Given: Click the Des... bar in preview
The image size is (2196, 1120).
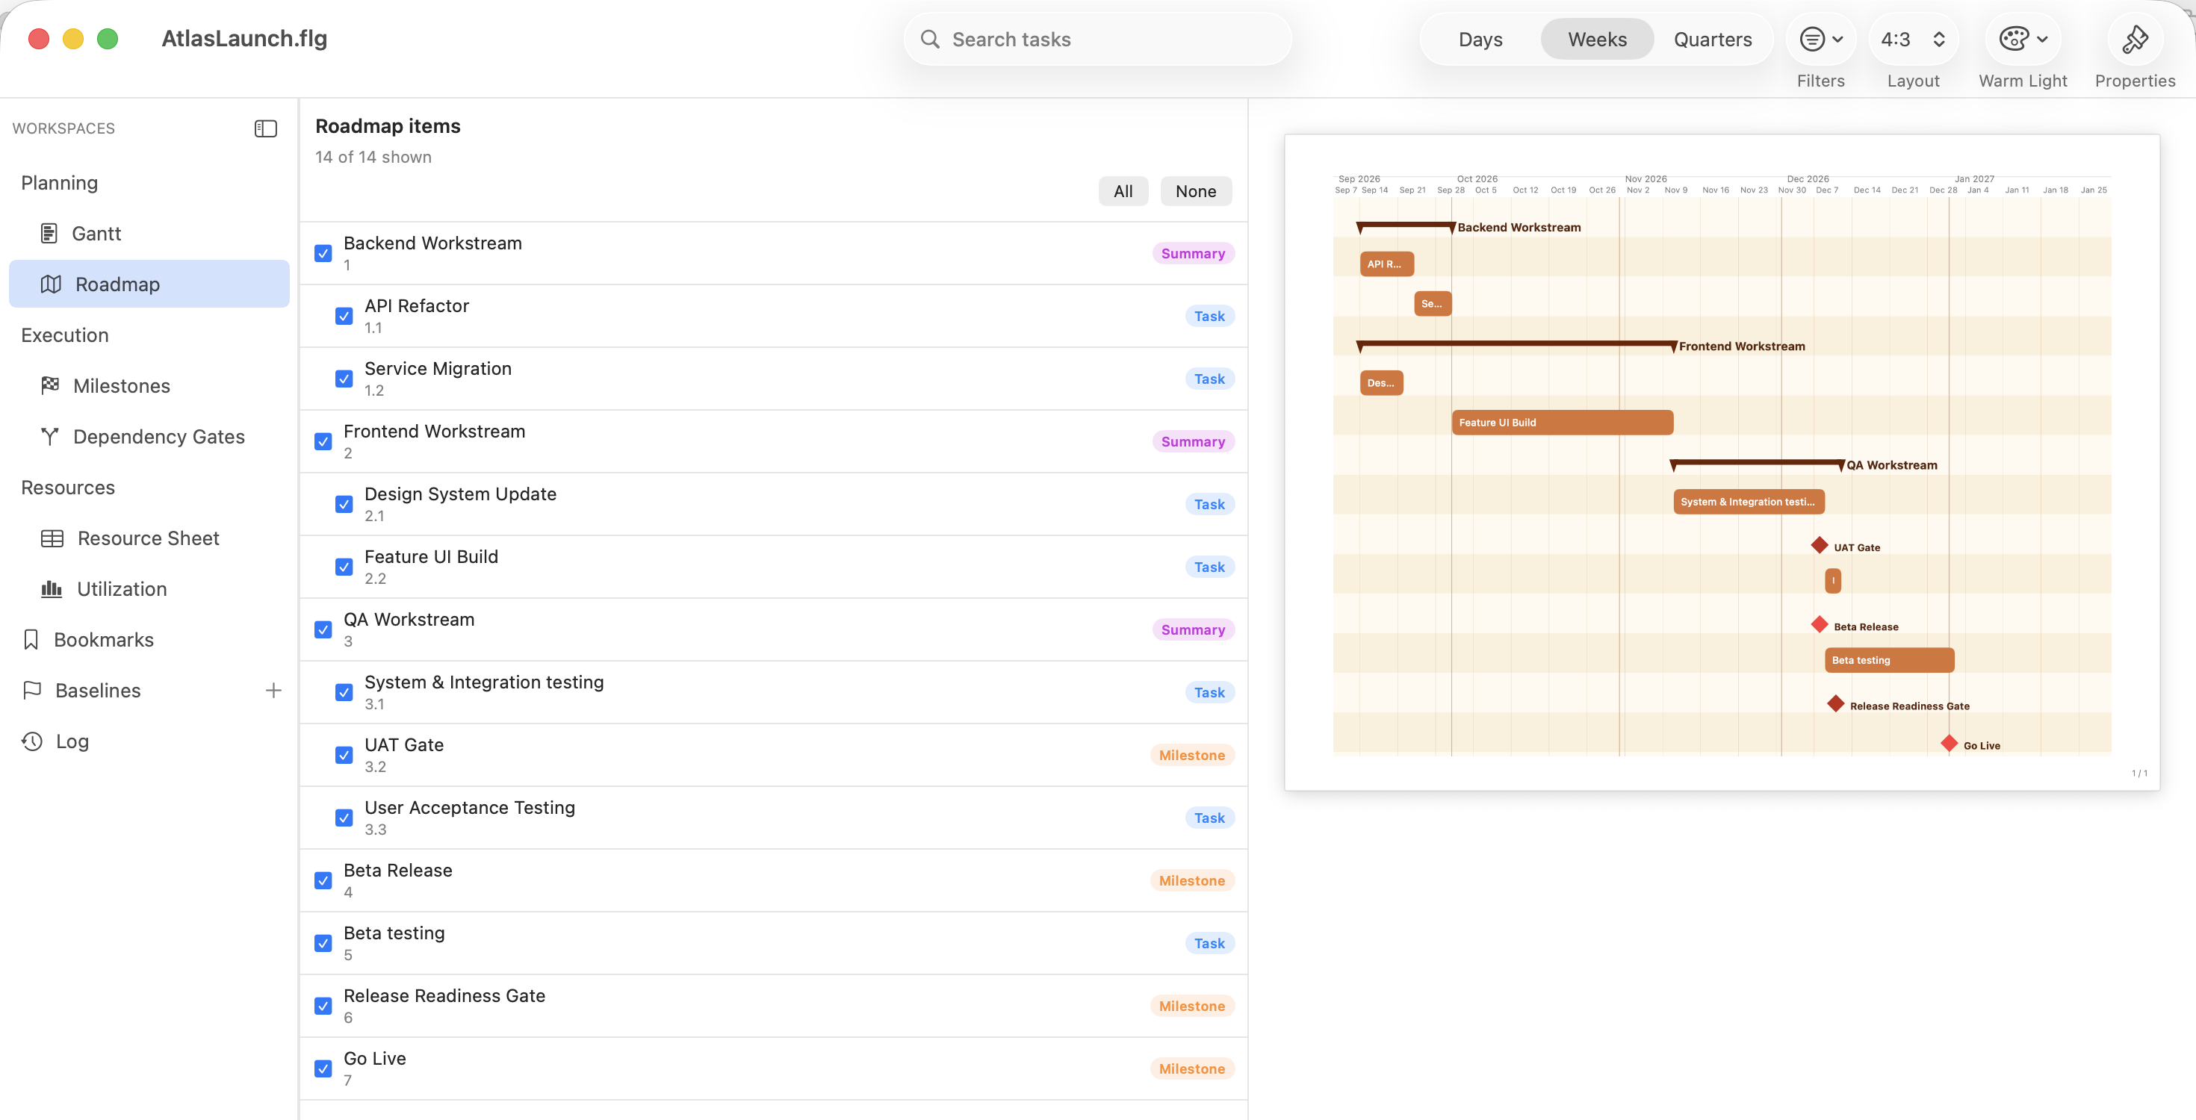Looking at the screenshot, I should (1381, 383).
